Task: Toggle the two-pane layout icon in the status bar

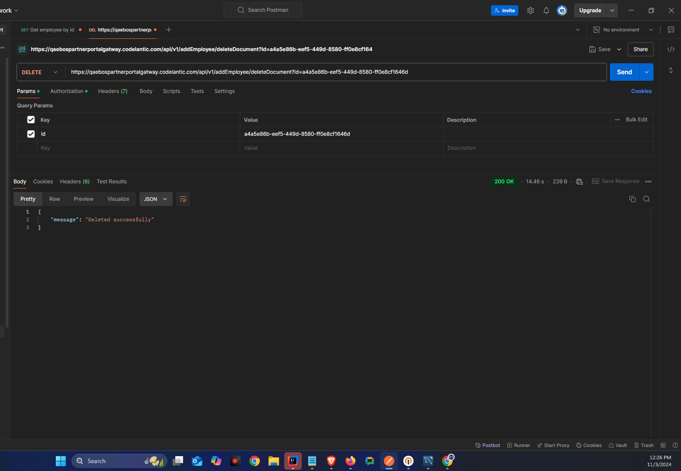Action: click(663, 445)
